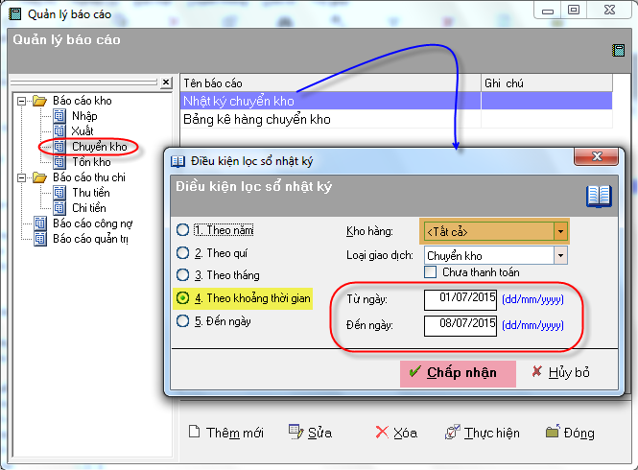Image resolution: width=638 pixels, height=470 pixels.
Task: Close the left tree panel
Action: 165,82
